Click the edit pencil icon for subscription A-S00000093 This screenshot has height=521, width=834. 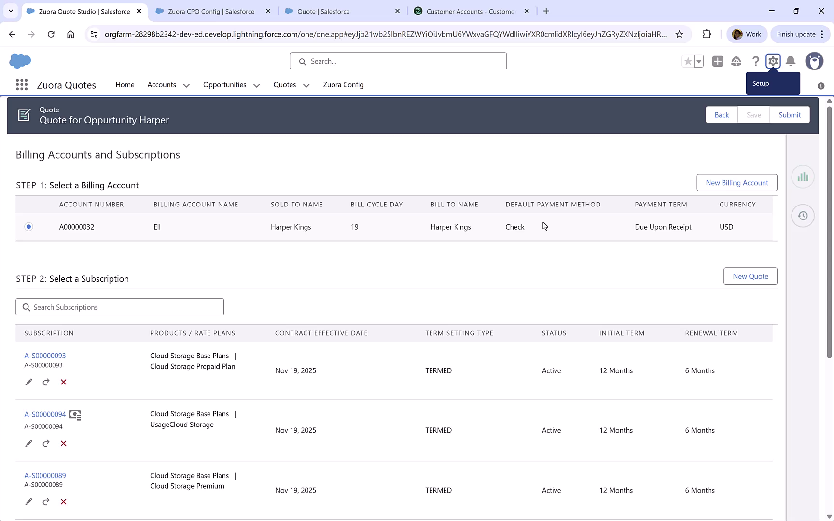[28, 382]
